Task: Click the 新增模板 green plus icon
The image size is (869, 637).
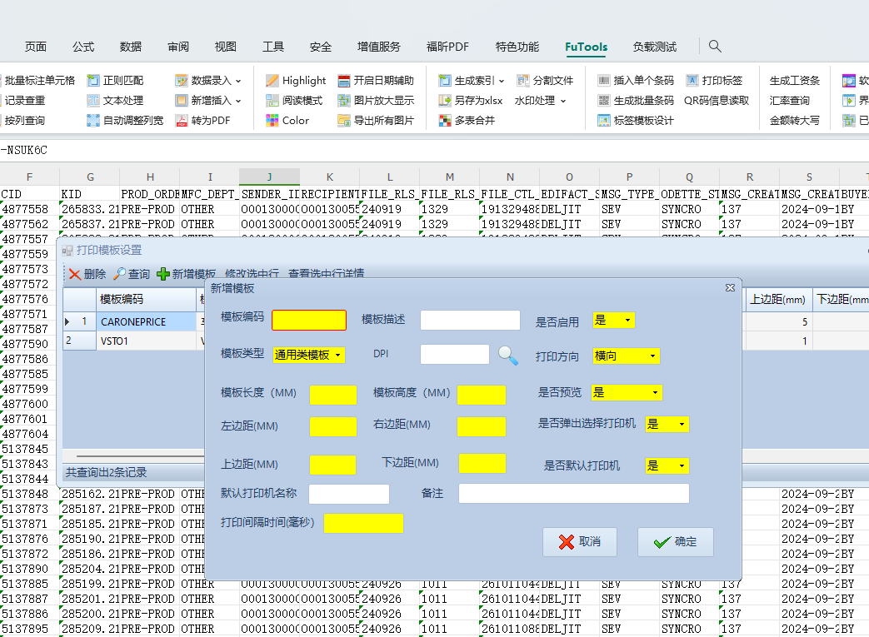Action: tap(163, 274)
